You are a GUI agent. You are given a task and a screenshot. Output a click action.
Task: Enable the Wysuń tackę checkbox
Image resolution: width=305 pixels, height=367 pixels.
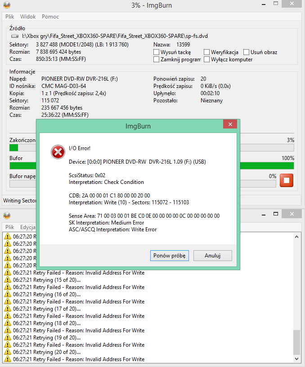coord(156,52)
